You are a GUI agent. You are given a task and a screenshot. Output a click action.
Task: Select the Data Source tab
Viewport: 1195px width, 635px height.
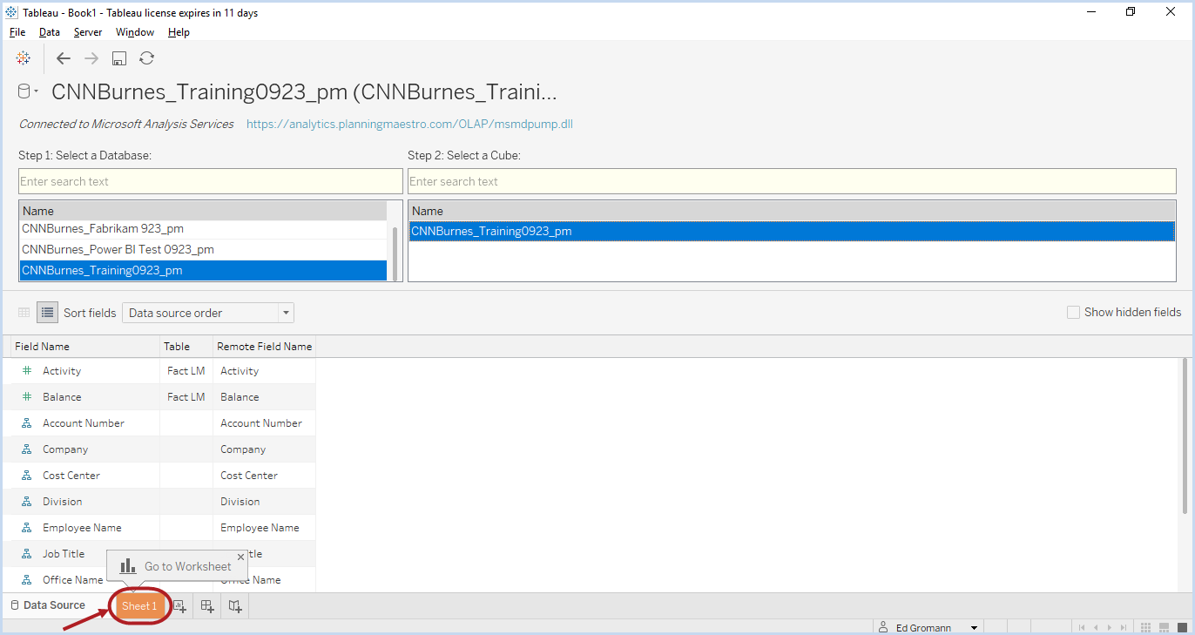48,605
